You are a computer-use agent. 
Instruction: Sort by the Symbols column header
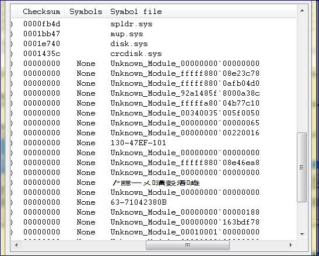pyautogui.click(x=86, y=12)
